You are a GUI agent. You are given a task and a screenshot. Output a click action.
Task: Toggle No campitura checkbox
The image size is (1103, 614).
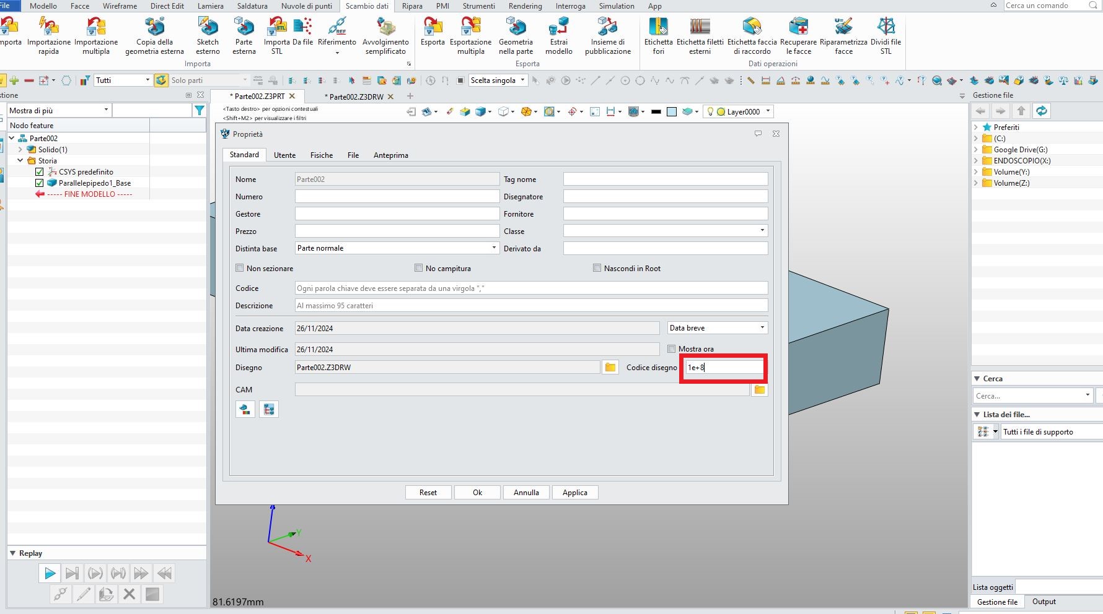[418, 268]
